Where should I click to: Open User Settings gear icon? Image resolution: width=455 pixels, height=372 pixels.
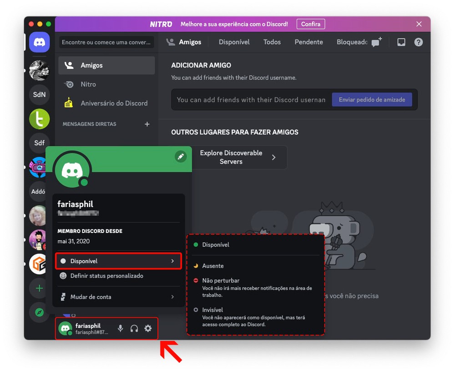point(148,328)
